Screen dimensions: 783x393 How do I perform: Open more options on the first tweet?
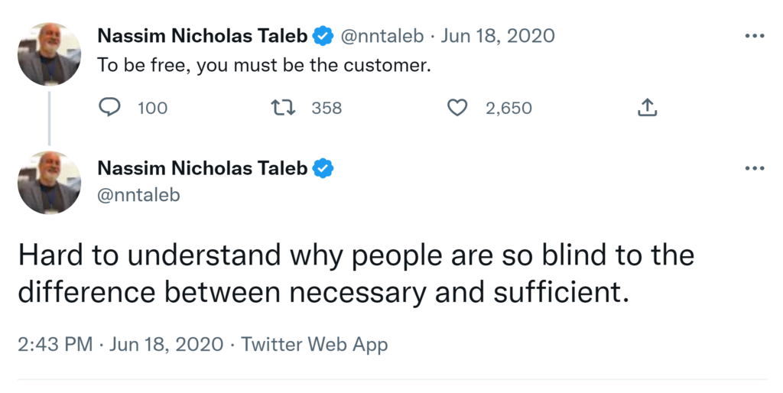click(754, 36)
